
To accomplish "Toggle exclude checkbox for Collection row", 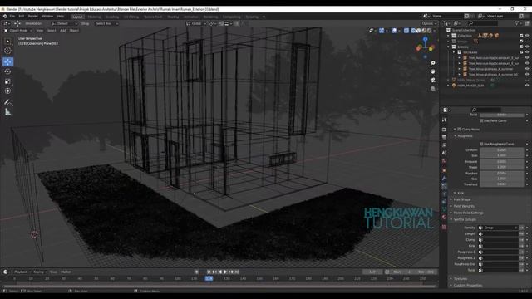I will coord(521,36).
